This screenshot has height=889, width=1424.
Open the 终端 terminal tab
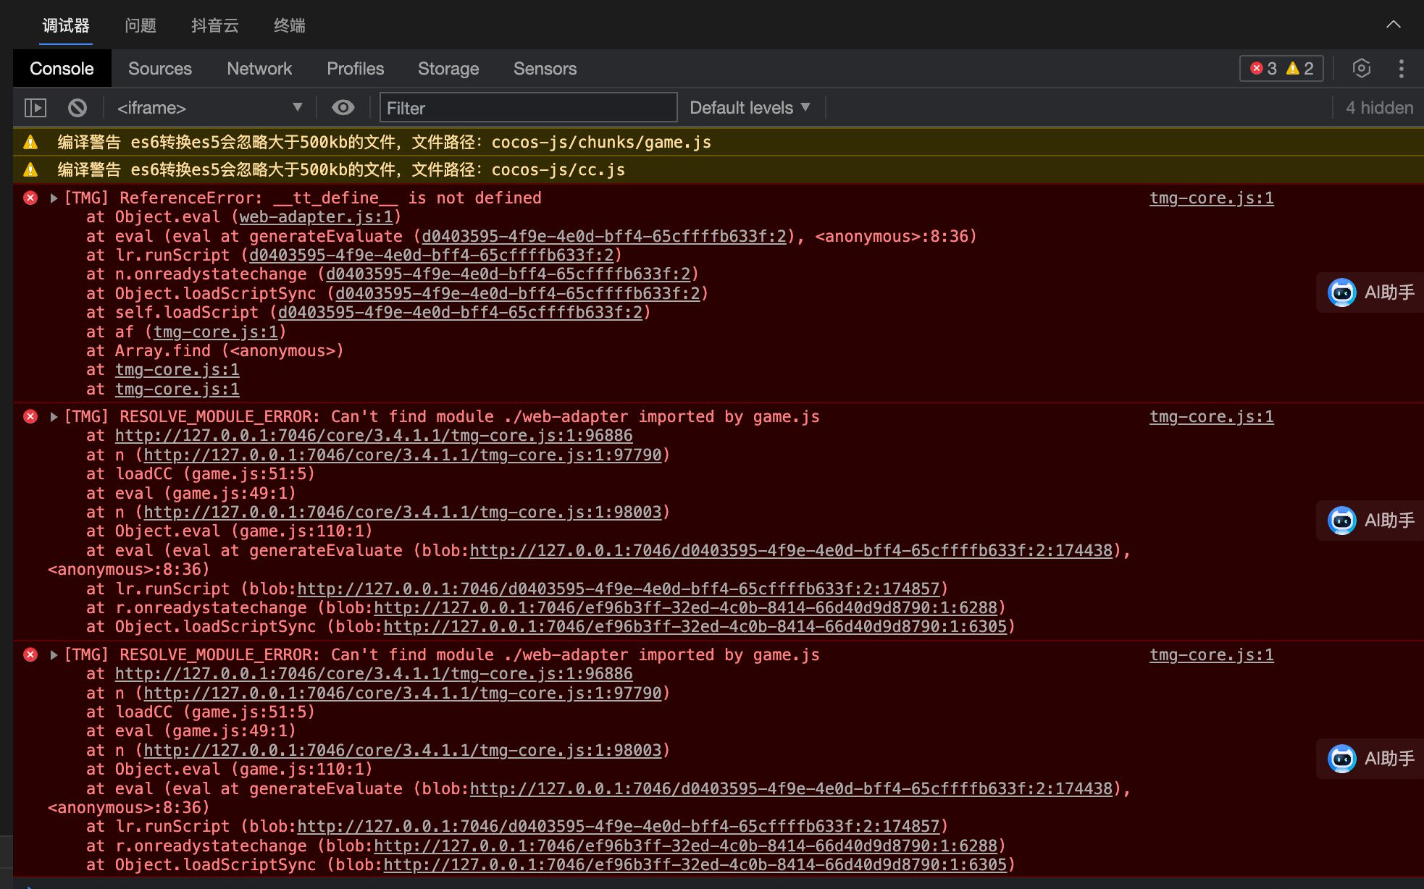click(x=289, y=26)
